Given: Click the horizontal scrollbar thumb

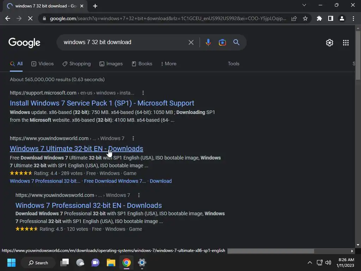Looking at the screenshot, I should pyautogui.click(x=271, y=251).
